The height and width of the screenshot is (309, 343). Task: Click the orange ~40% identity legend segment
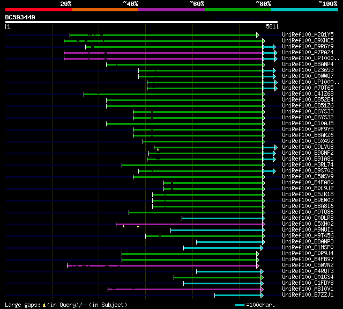(105, 10)
